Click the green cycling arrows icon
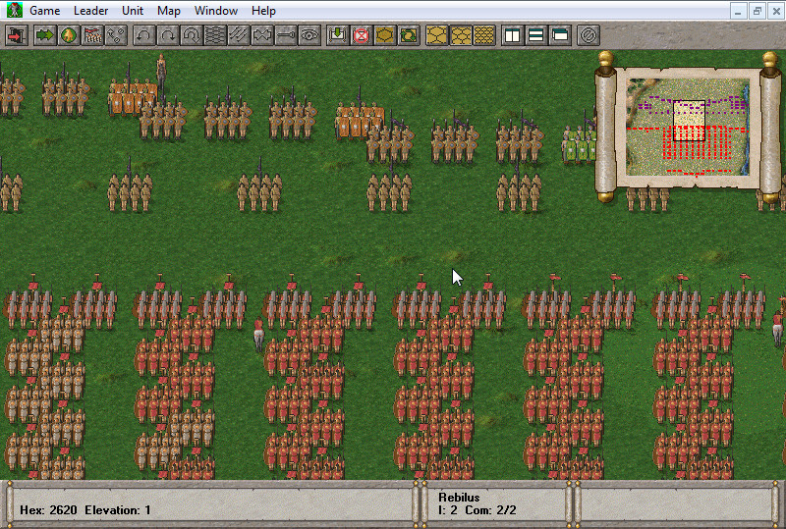This screenshot has width=786, height=529. pyautogui.click(x=409, y=35)
